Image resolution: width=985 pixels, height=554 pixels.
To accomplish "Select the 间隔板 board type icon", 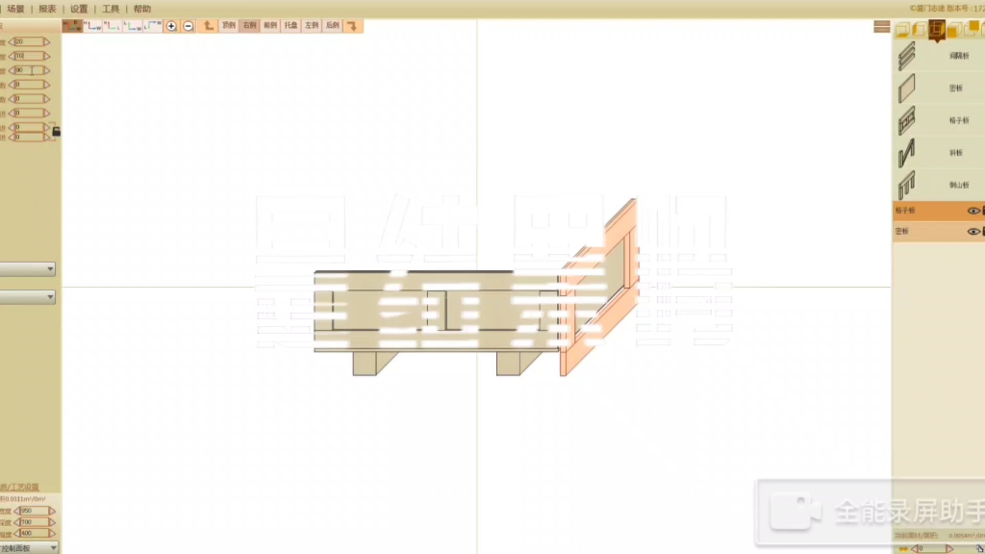I will (907, 57).
